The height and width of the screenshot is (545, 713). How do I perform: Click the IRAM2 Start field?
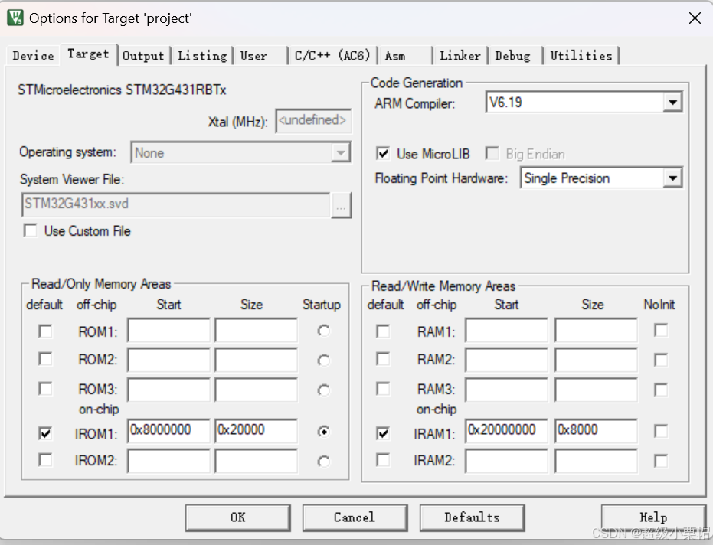coord(506,461)
